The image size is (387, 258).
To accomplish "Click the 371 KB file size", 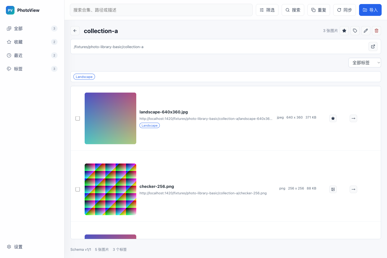I will [x=311, y=117].
